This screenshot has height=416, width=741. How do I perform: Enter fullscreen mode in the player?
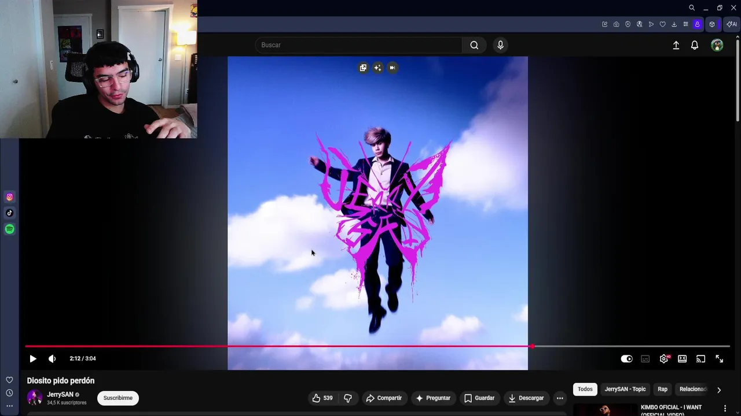tap(719, 359)
